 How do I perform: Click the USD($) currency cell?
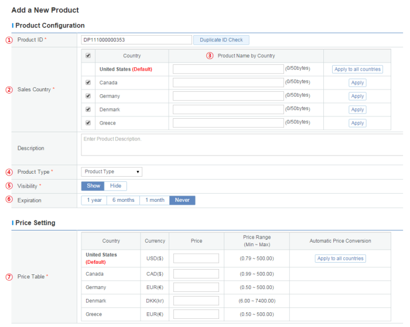pos(155,259)
